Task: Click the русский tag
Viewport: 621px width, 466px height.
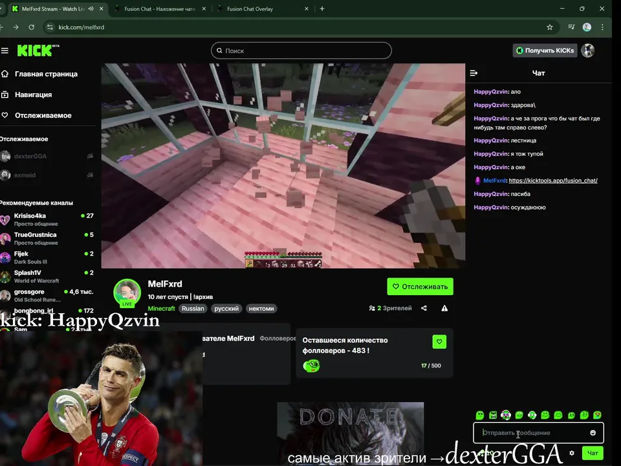Action: [x=226, y=309]
